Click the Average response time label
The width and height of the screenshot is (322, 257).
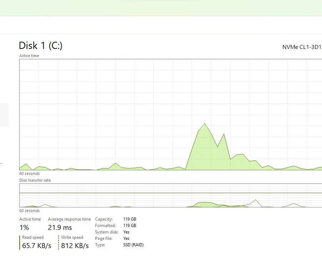click(69, 219)
